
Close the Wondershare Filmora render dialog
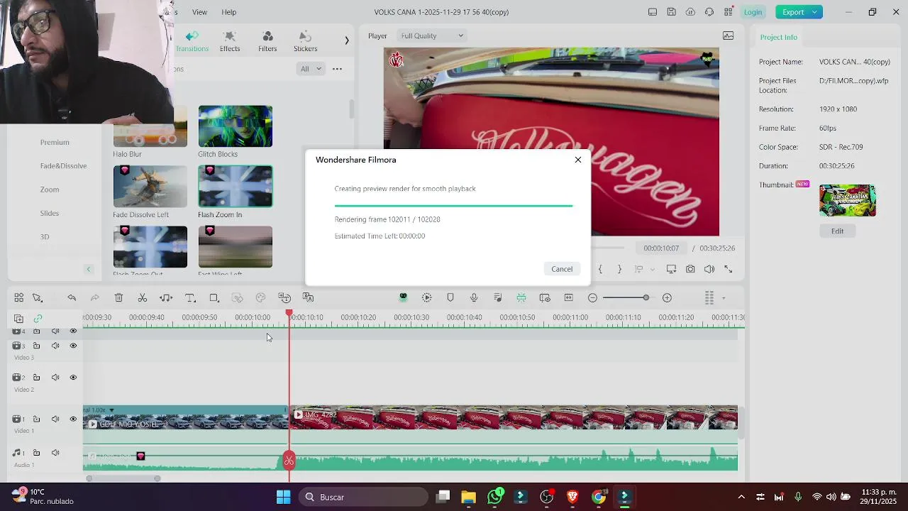(578, 160)
